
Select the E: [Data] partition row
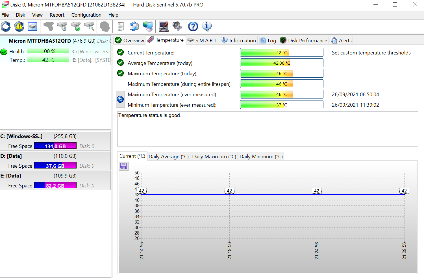(x=55, y=180)
